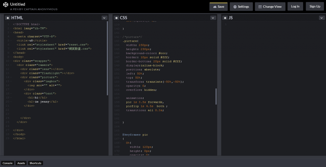Show the keyboard Shortcuts
This screenshot has height=167, width=326.
35,163
